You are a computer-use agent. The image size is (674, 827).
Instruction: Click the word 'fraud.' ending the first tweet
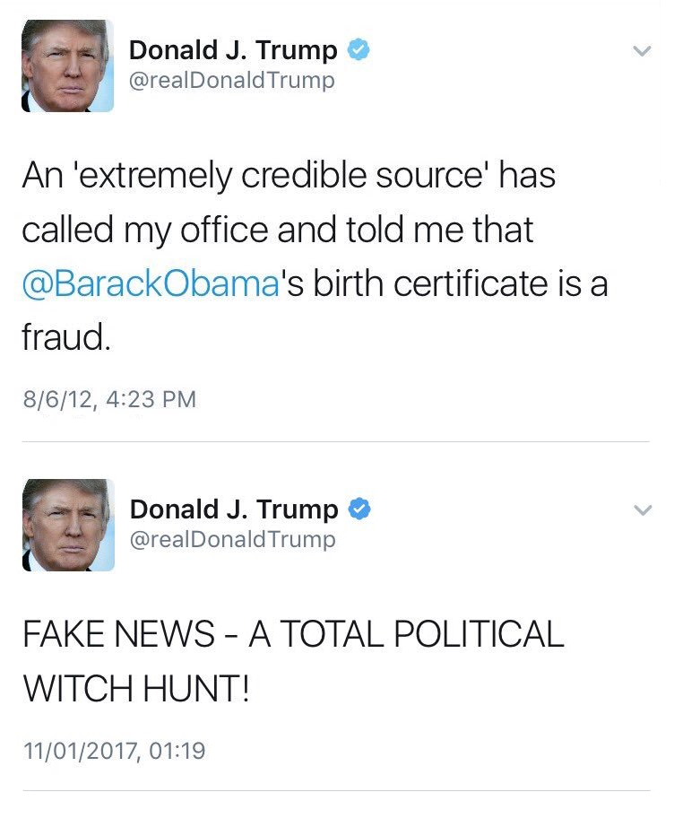(x=66, y=337)
